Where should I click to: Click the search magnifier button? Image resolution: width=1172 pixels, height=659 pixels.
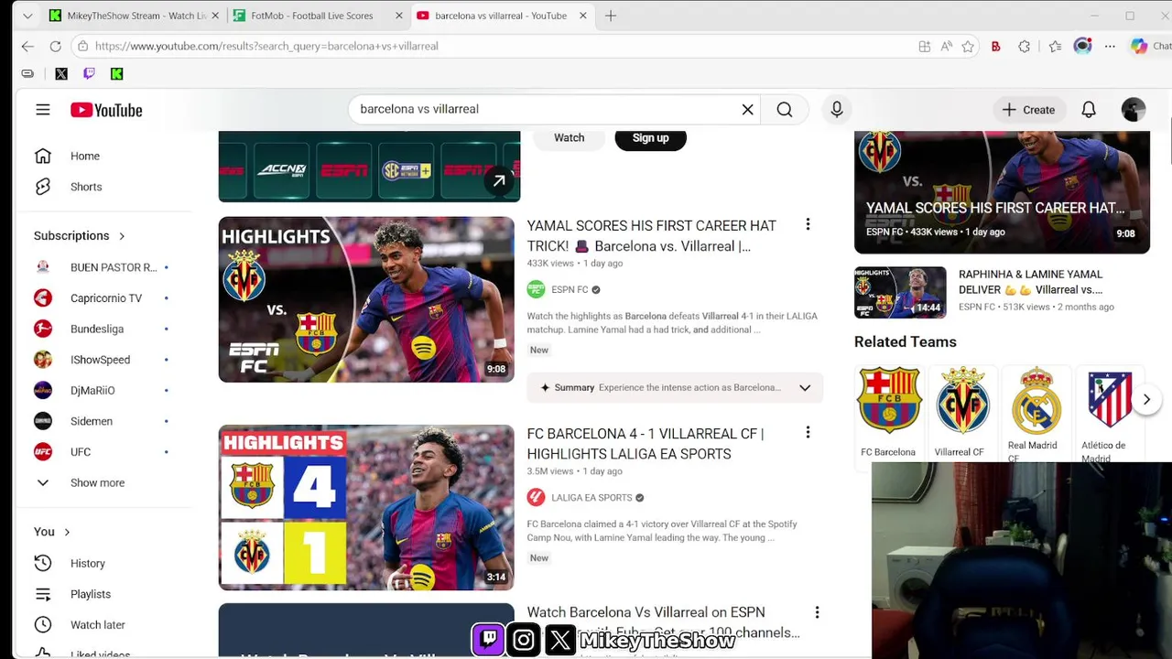click(785, 110)
